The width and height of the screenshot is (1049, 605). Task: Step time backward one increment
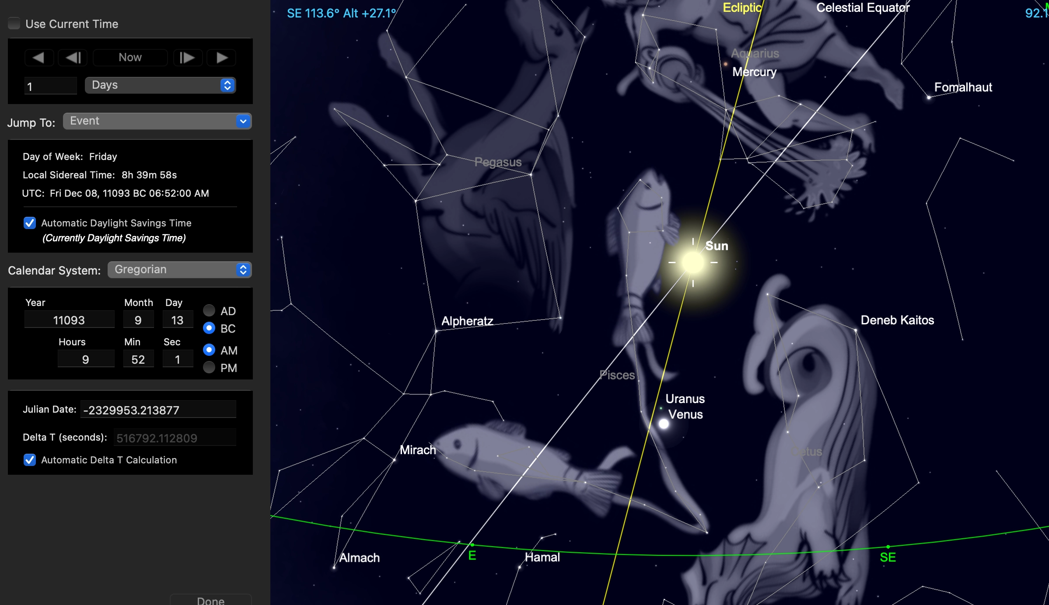tap(73, 58)
